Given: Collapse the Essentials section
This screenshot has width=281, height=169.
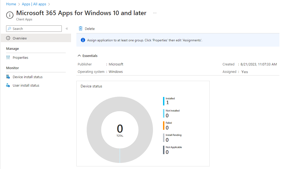Looking at the screenshot, I should tap(79, 56).
